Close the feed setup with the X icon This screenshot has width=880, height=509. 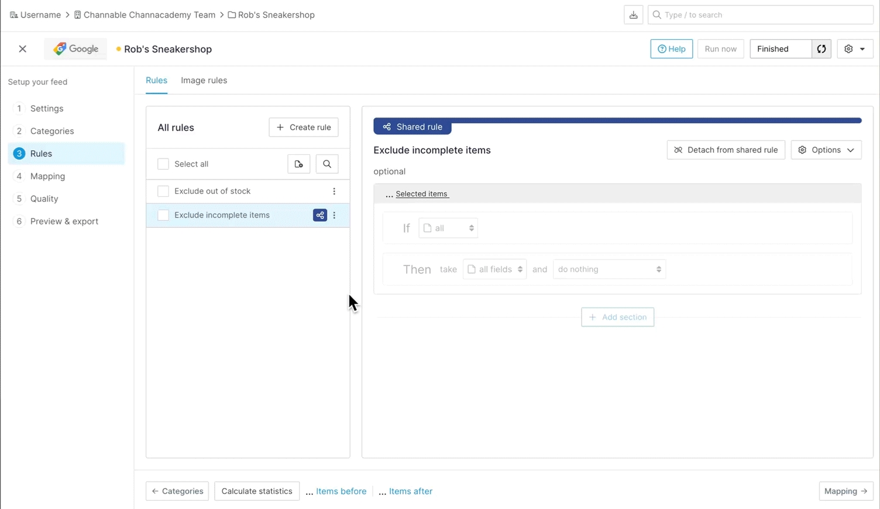pos(23,49)
